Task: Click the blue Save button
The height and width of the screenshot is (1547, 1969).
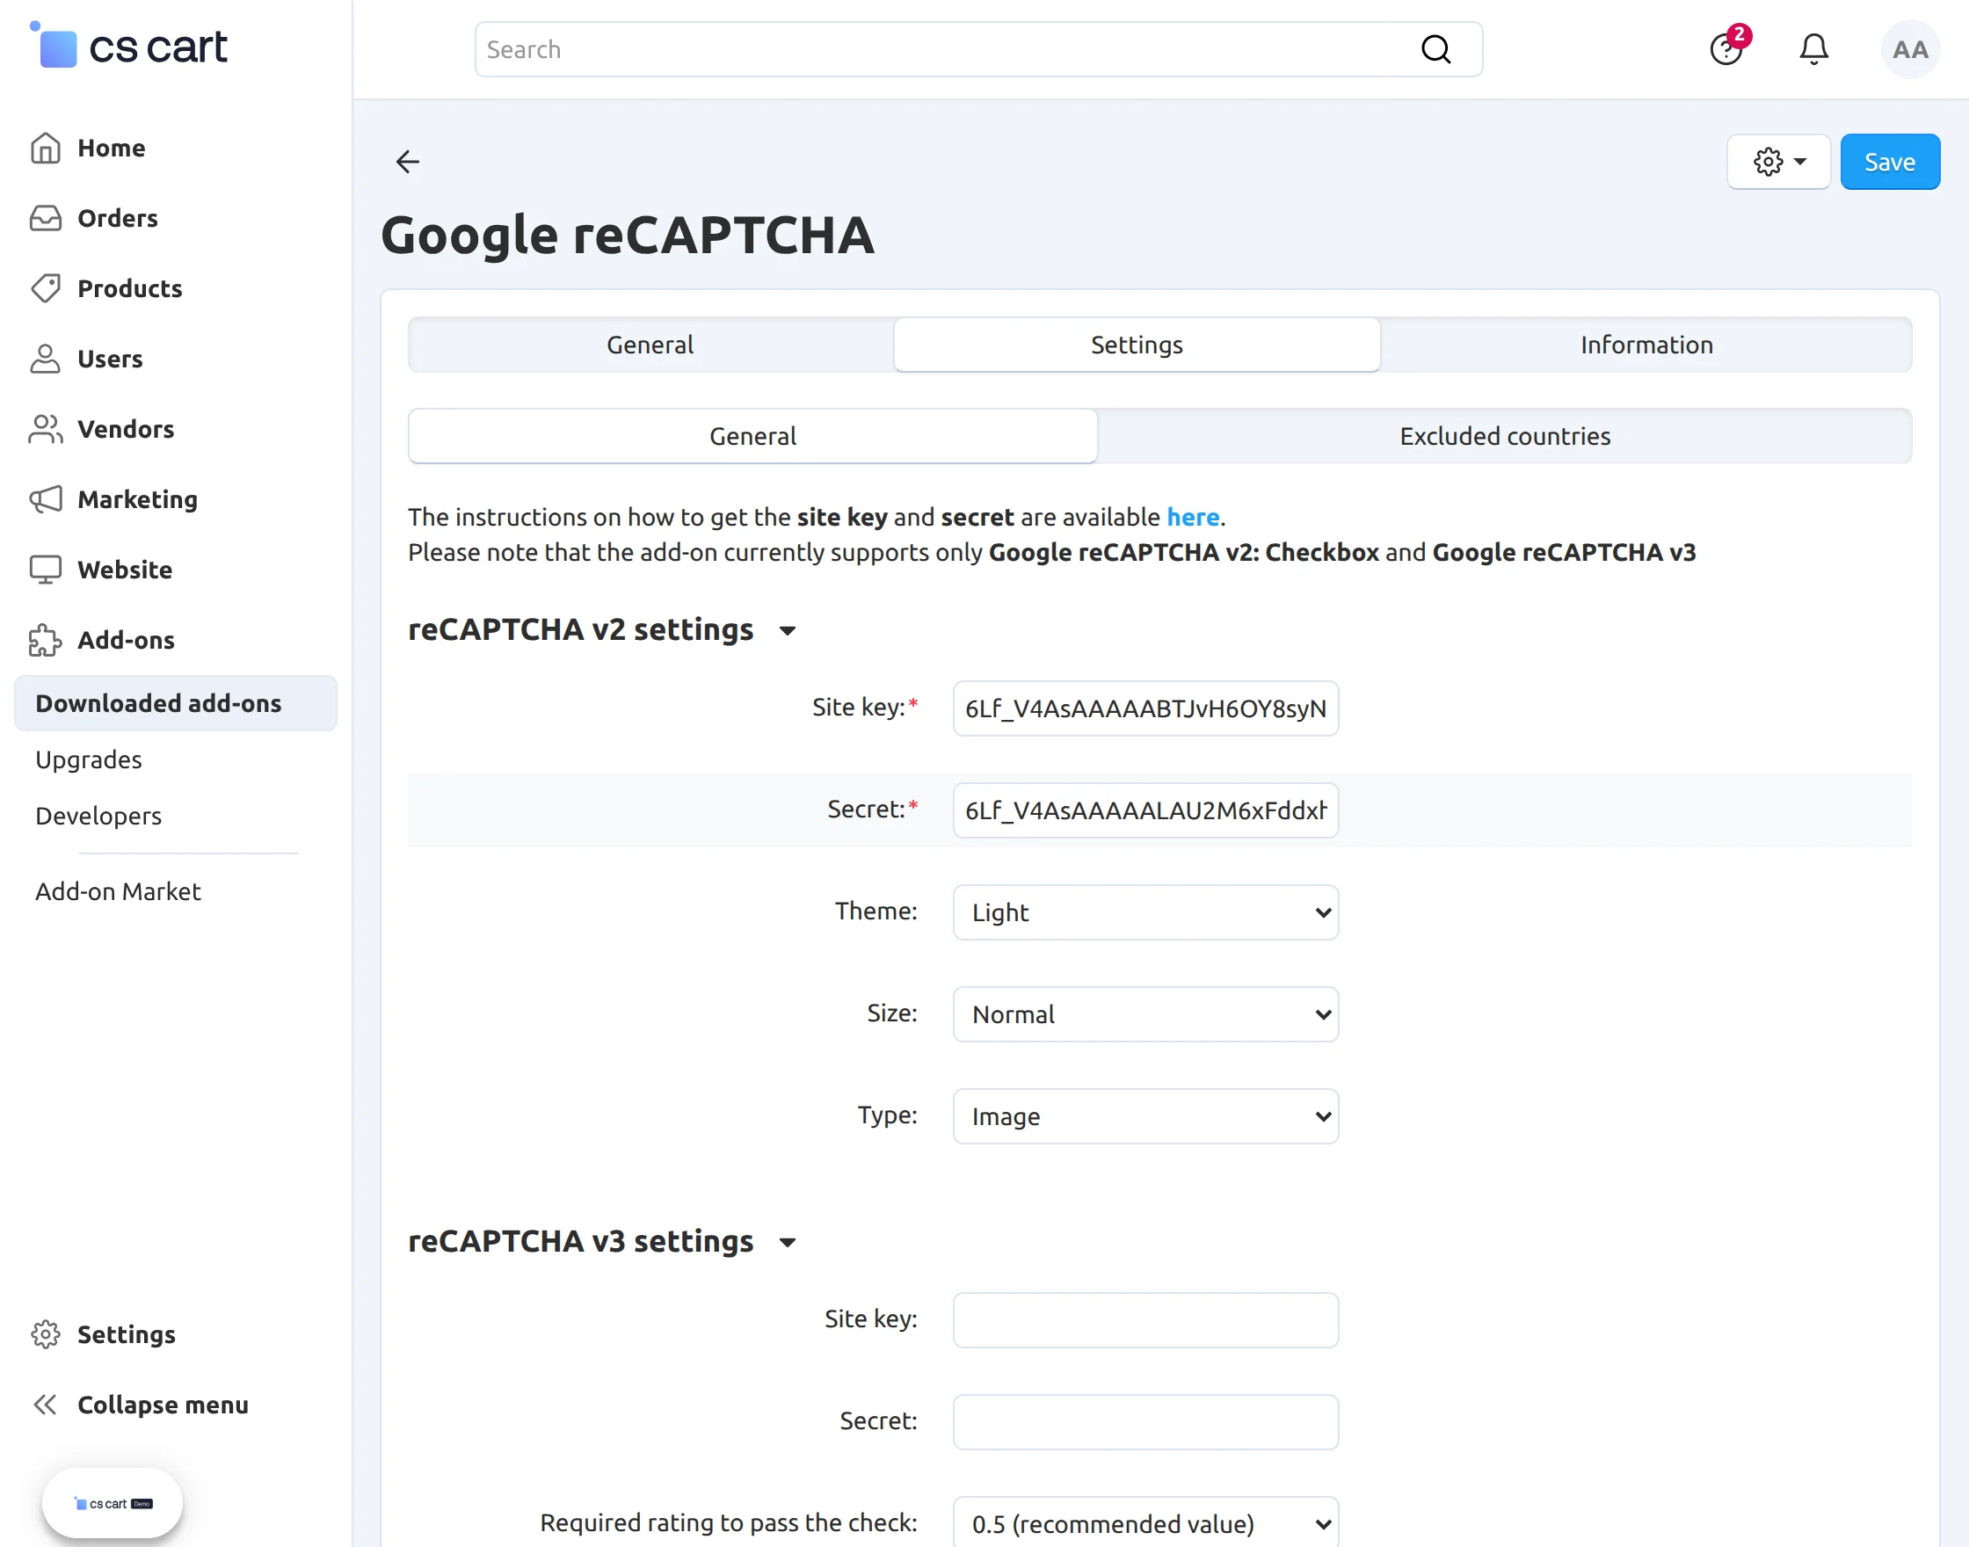Action: [x=1889, y=161]
